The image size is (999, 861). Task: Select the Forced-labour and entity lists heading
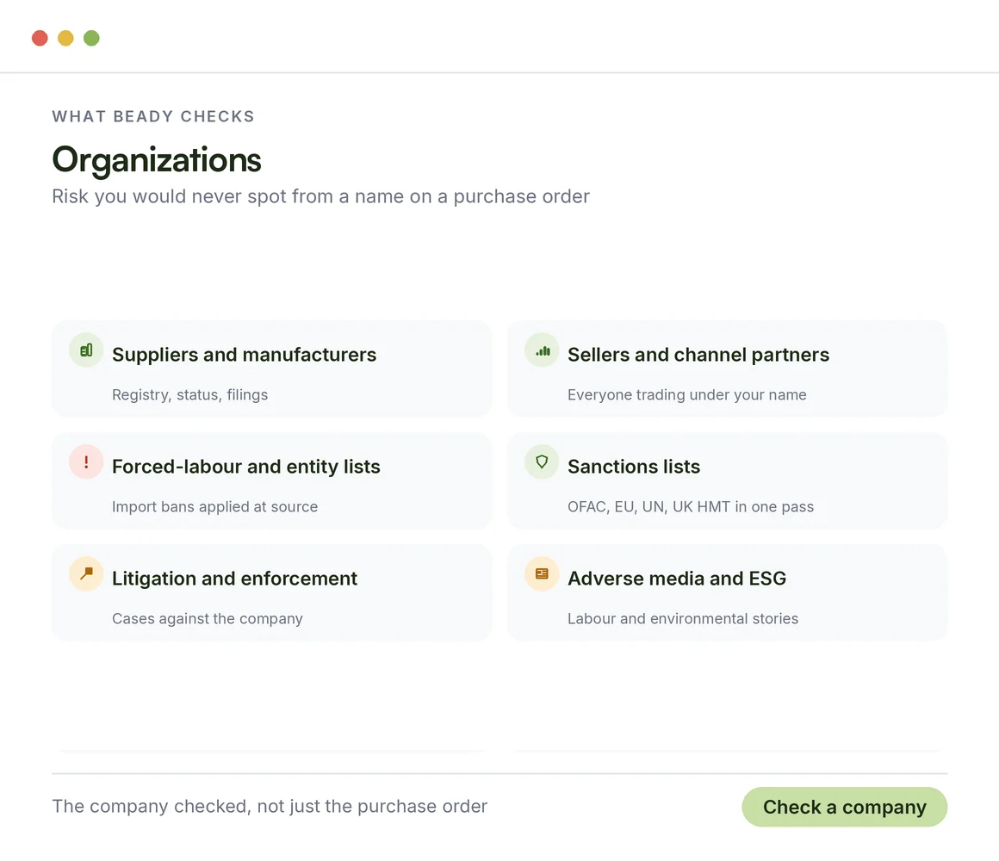point(246,467)
